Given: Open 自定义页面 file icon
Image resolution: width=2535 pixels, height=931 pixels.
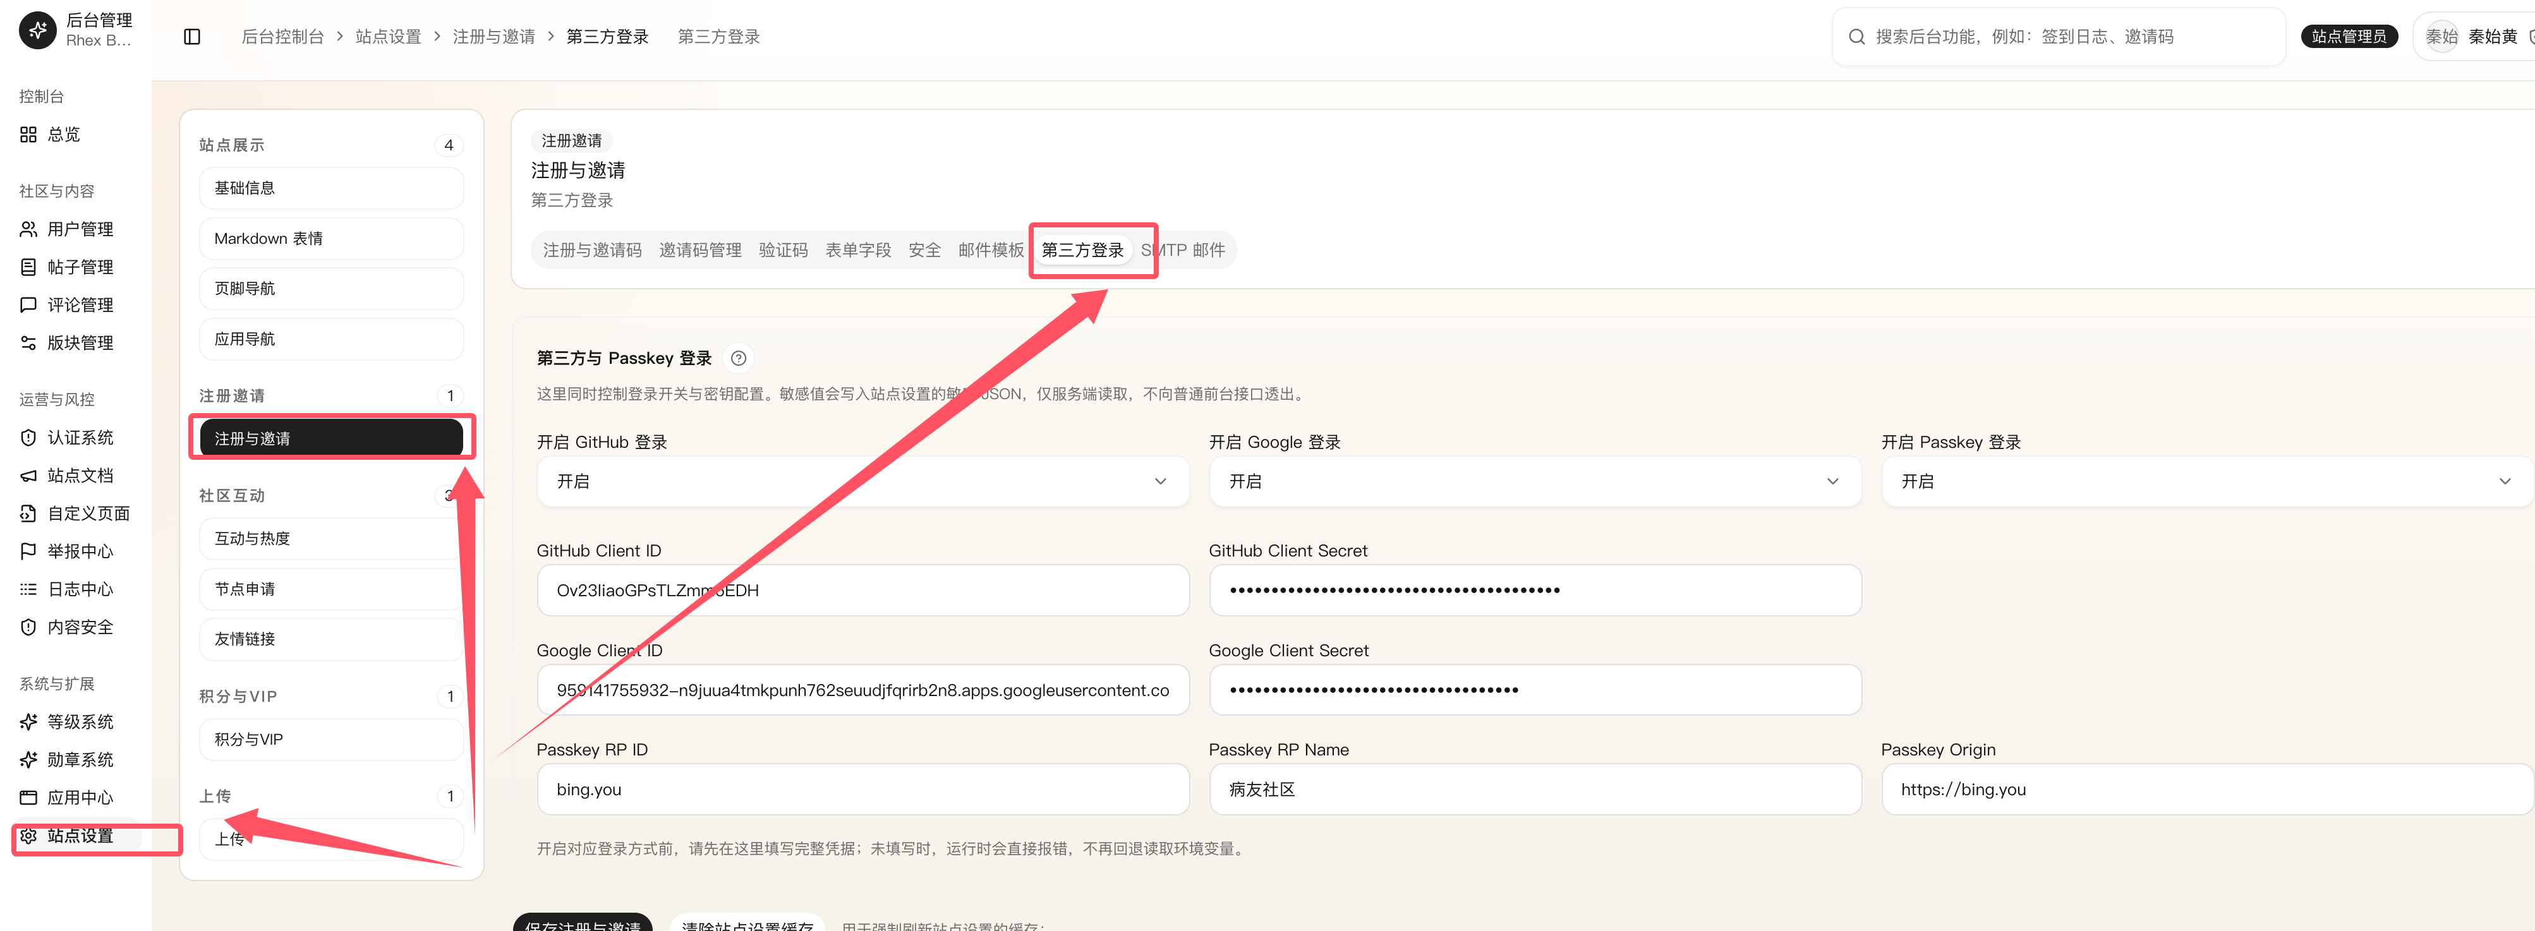Looking at the screenshot, I should pyautogui.click(x=28, y=513).
